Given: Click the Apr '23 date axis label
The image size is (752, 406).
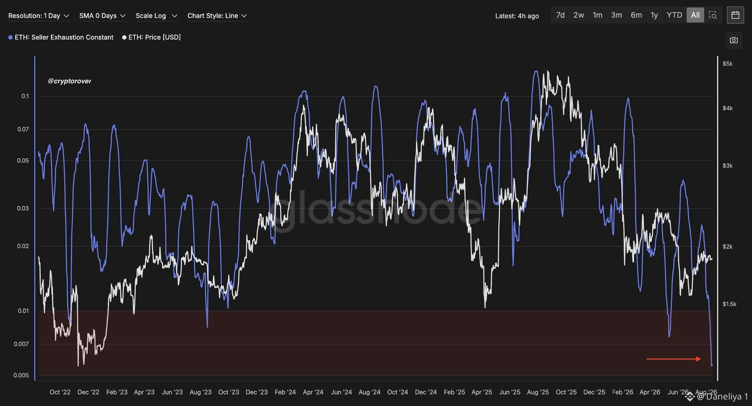Looking at the screenshot, I should click(x=144, y=392).
